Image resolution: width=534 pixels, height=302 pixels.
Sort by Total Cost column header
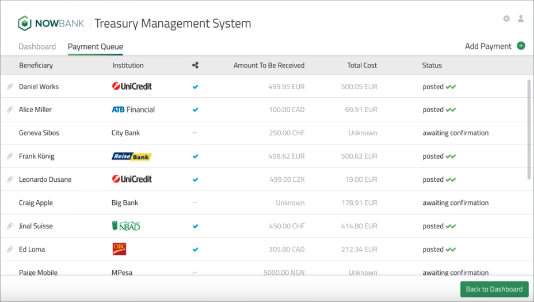[x=362, y=66]
